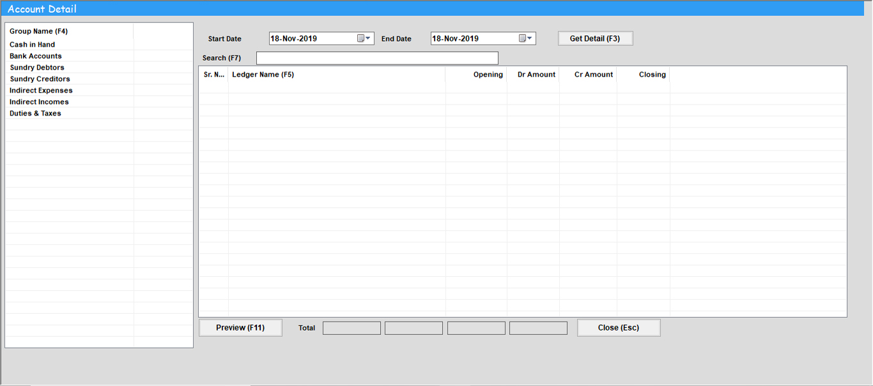873x386 pixels.
Task: Click the Cr Amount column header
Action: 593,75
